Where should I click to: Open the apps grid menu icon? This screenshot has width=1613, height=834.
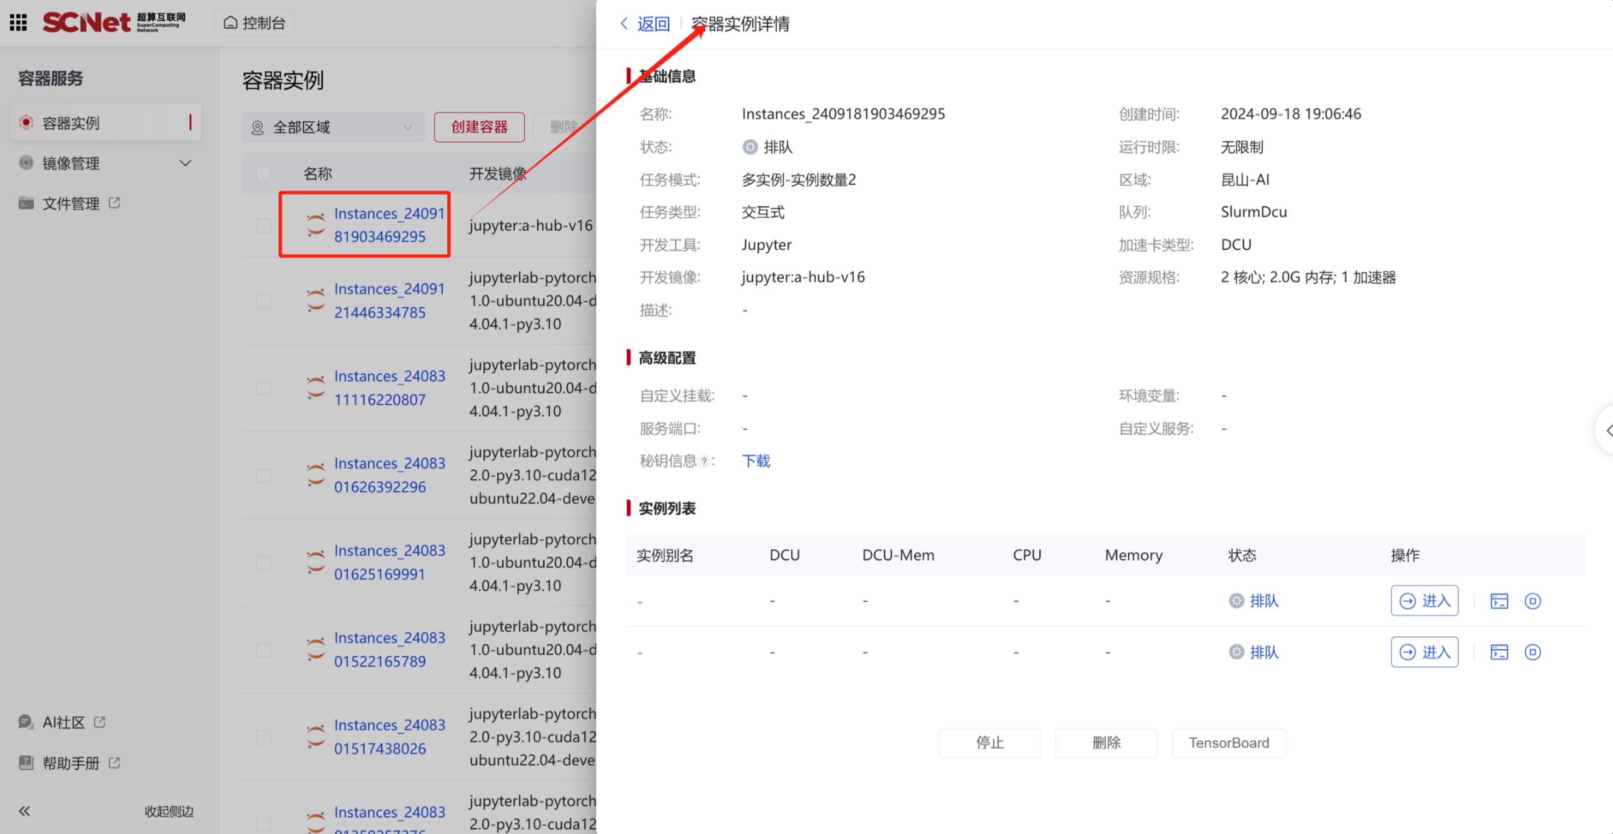click(x=19, y=23)
